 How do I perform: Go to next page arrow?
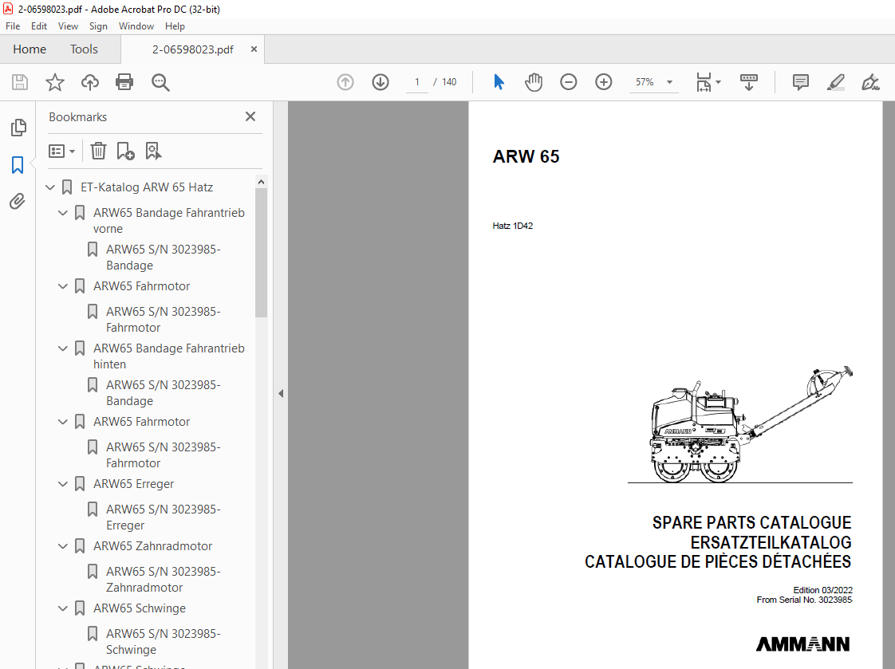(380, 82)
